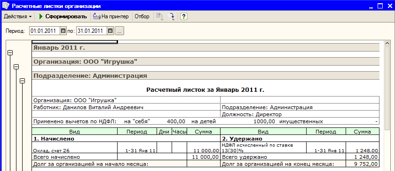Click the printer icon in toolbar
The height and width of the screenshot is (171, 395).
[96, 16]
